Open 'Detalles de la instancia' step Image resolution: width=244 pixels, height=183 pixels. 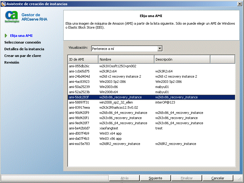coord(24,49)
